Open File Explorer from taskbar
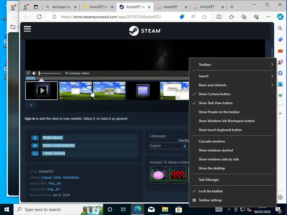Viewport: 287px width, 215px height. coord(165,209)
